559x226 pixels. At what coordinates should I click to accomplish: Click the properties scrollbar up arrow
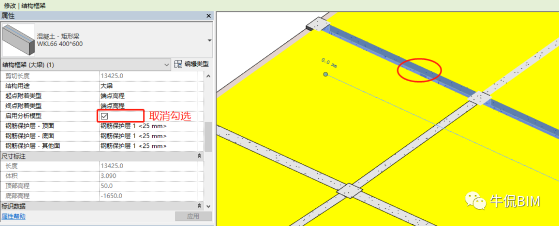click(x=209, y=76)
